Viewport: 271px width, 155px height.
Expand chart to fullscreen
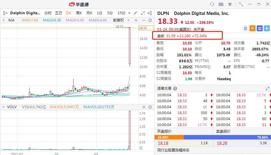(143, 13)
